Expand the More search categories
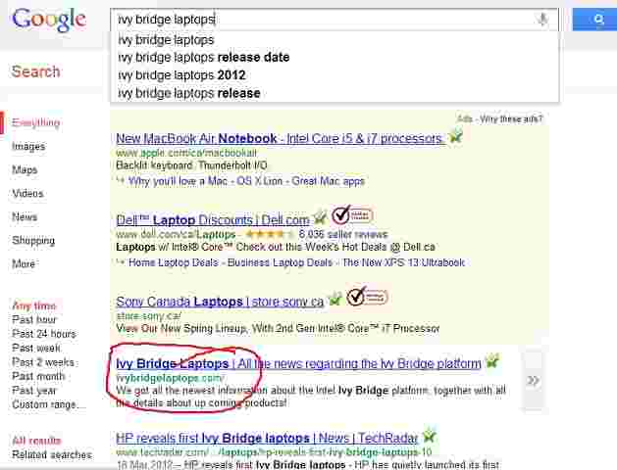Screen dimensions: 617x470 pos(24,263)
